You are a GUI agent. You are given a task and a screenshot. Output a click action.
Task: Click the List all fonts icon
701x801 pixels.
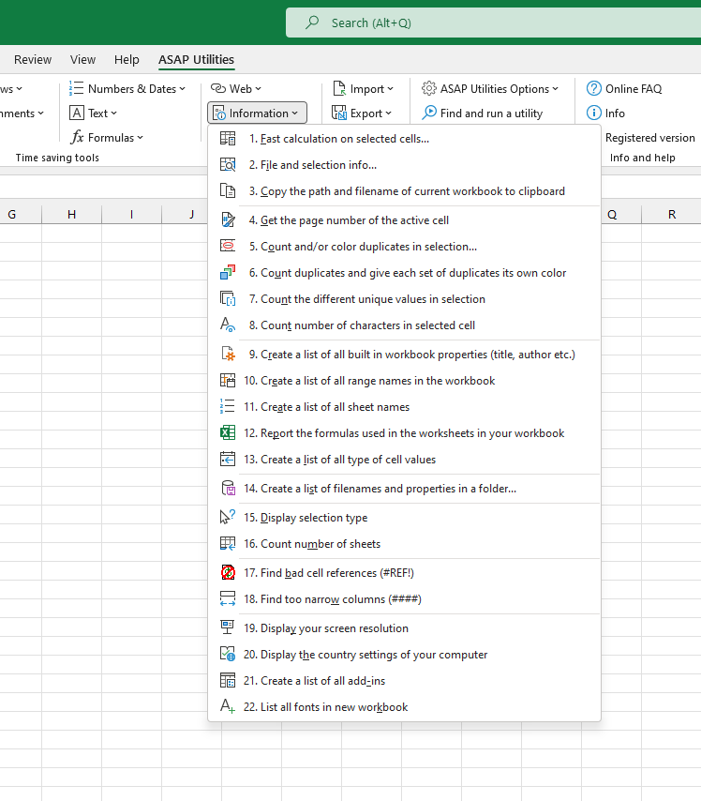tap(228, 706)
